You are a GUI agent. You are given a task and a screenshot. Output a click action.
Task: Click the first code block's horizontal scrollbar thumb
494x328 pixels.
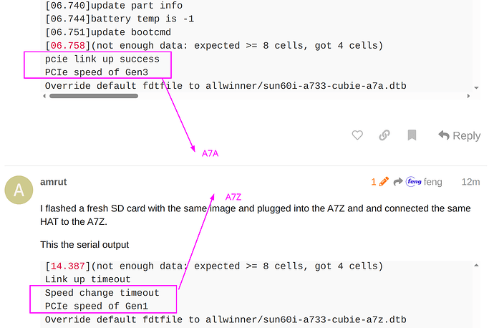pyautogui.click(x=94, y=96)
